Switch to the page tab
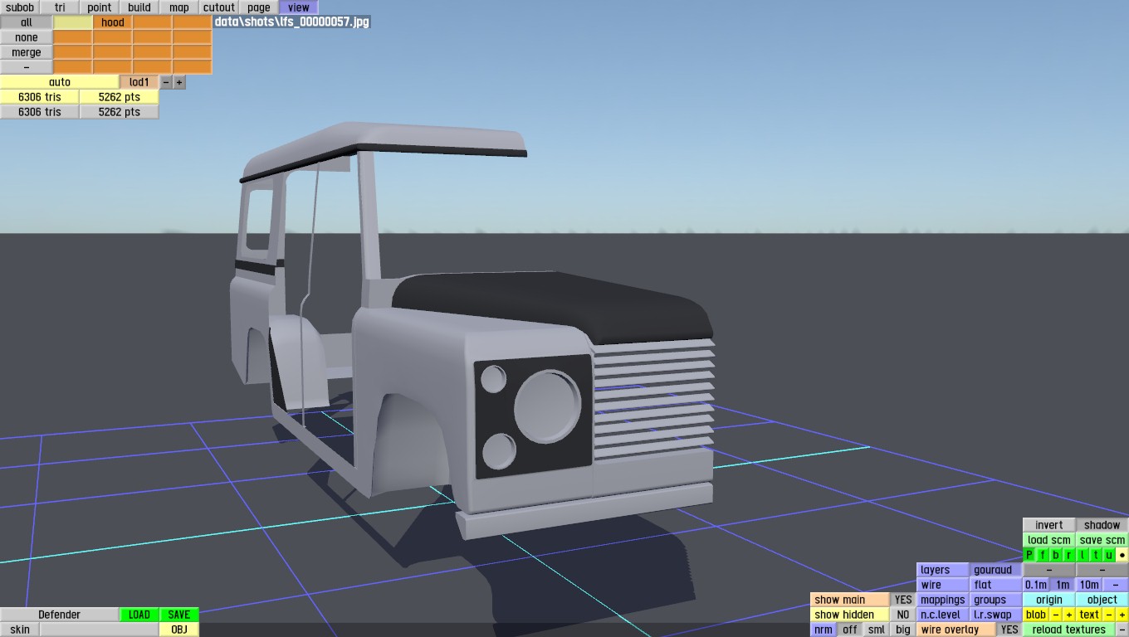1129x637 pixels. click(x=259, y=7)
